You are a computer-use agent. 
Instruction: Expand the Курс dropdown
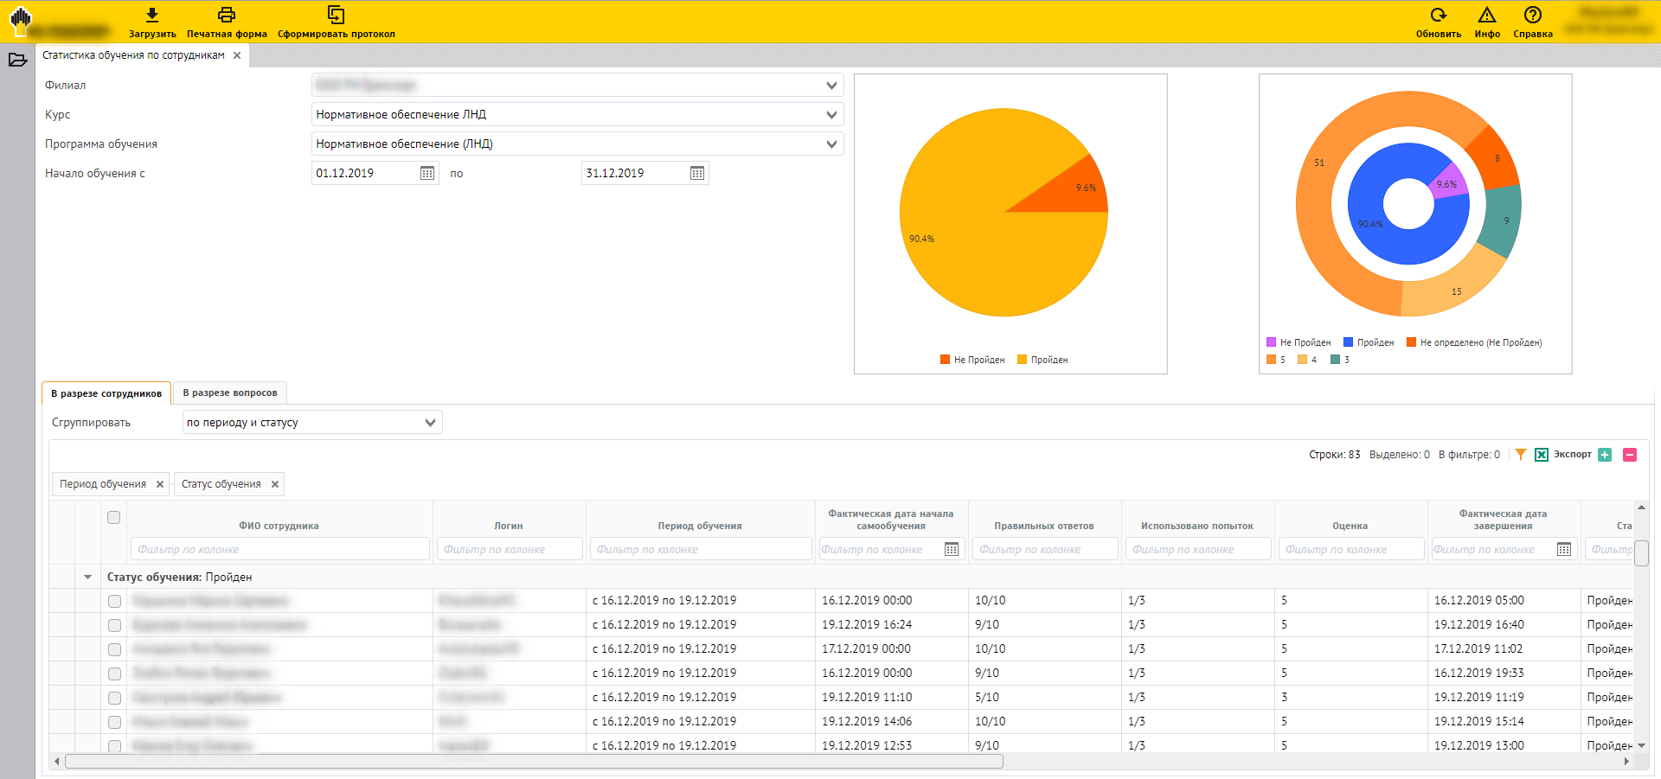point(831,115)
